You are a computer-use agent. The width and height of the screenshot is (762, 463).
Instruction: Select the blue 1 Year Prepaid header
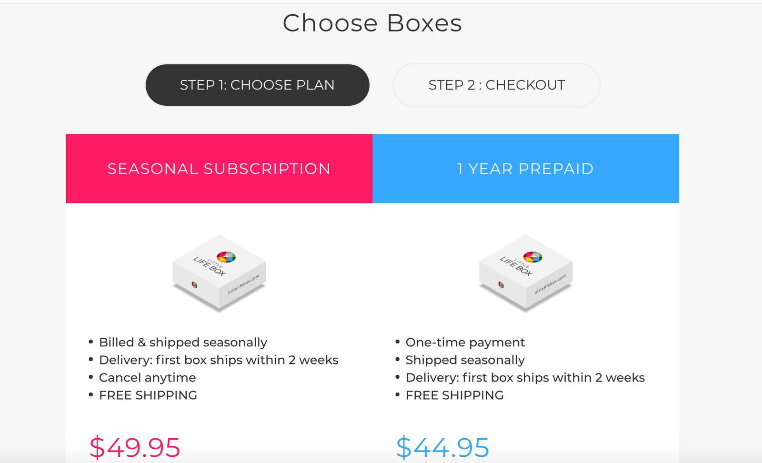click(x=525, y=169)
